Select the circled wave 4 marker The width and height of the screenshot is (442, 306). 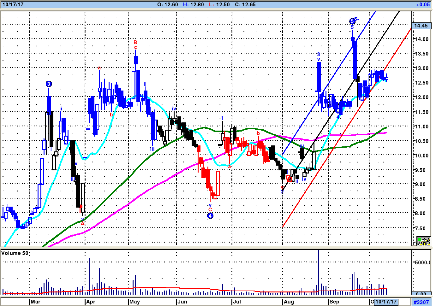210,216
